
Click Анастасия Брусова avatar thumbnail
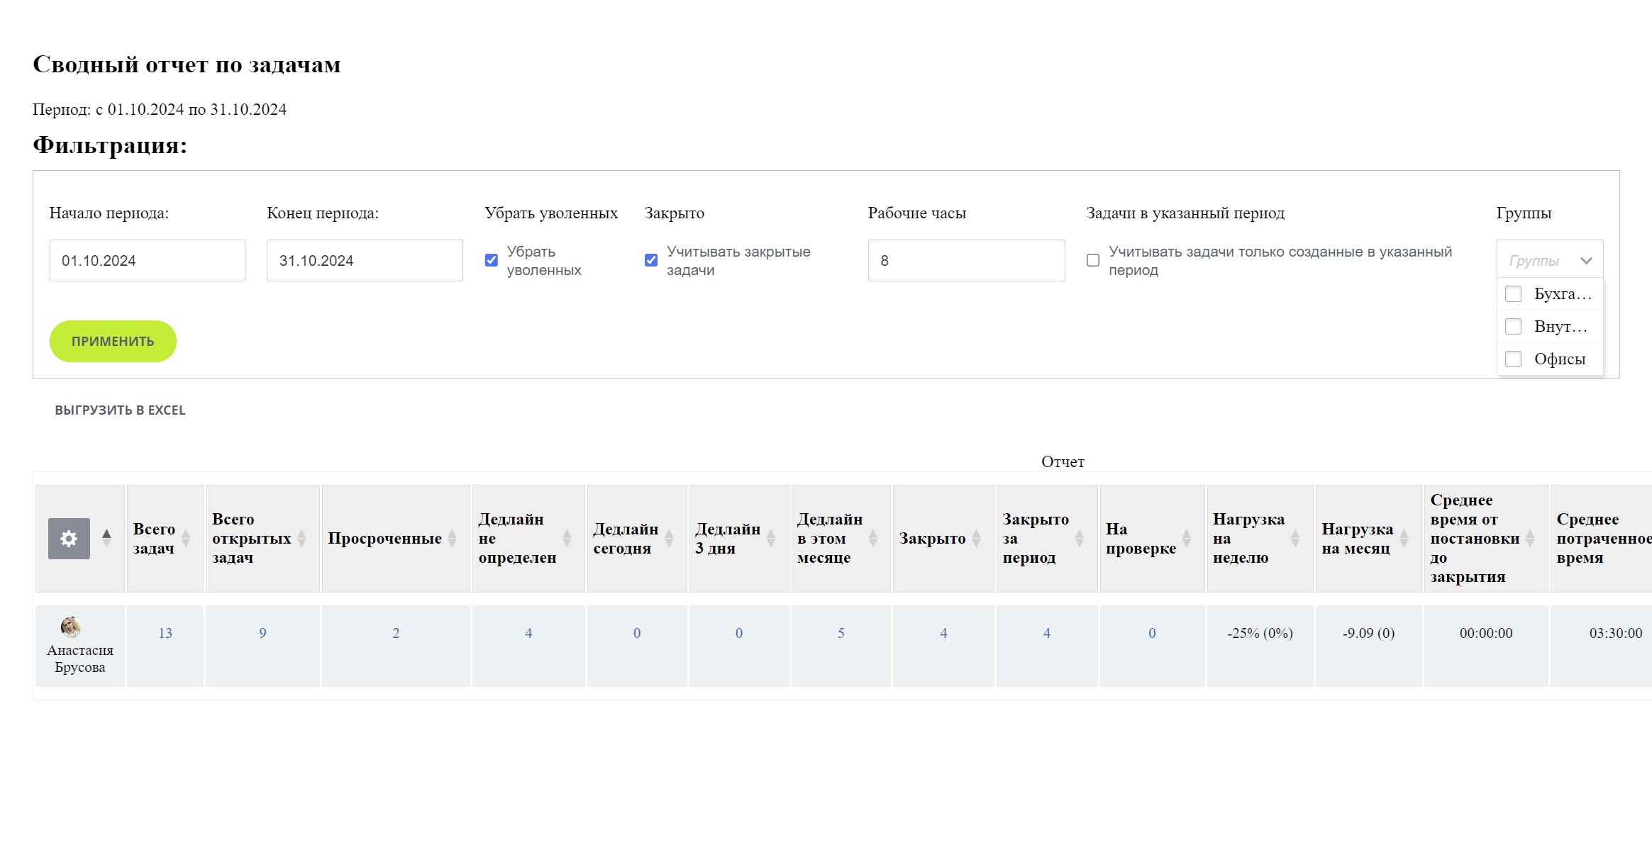click(x=71, y=627)
